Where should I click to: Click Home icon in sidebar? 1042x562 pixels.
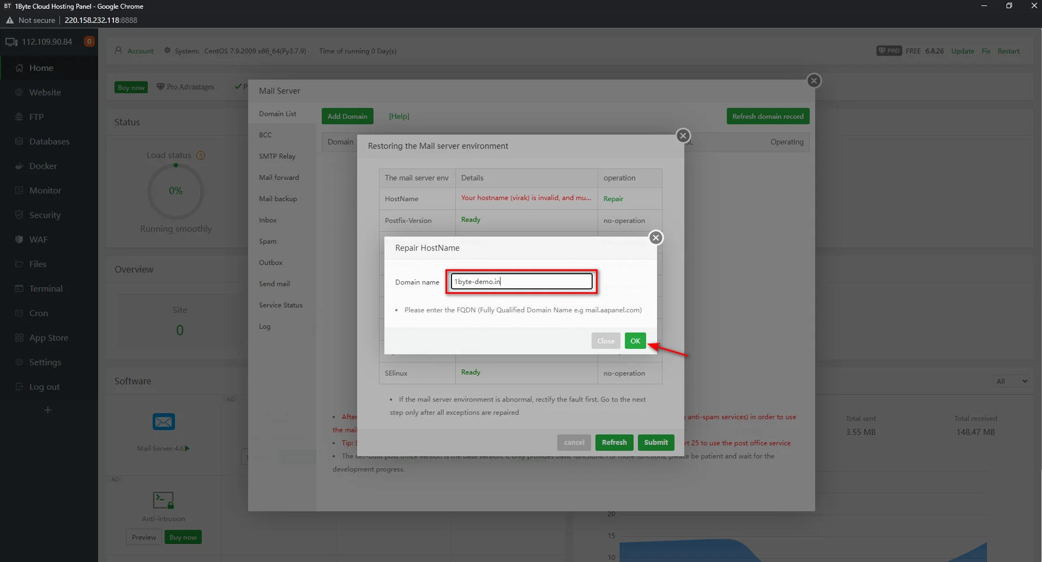(x=19, y=68)
